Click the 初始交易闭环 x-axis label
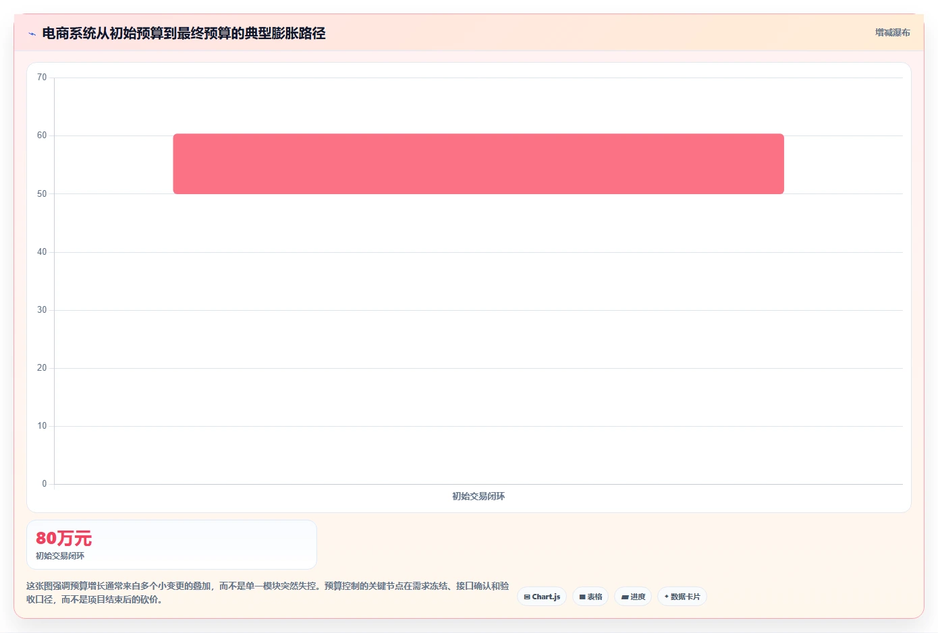This screenshot has height=633, width=938. [478, 496]
